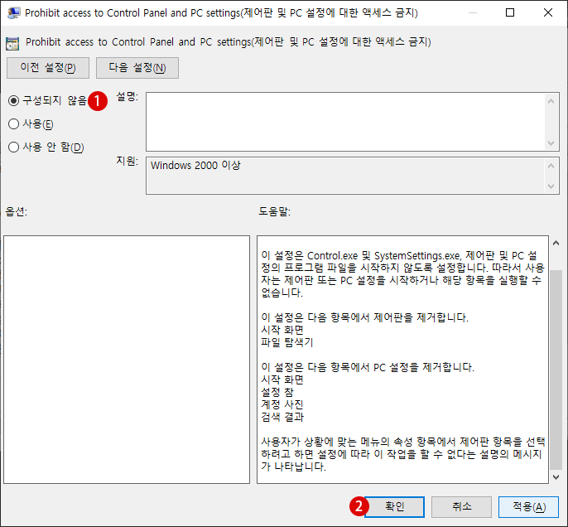
Task: Select the 구성되지 않음 radio button
Action: coord(13,100)
